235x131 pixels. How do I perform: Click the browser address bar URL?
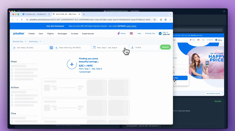pos(90,19)
